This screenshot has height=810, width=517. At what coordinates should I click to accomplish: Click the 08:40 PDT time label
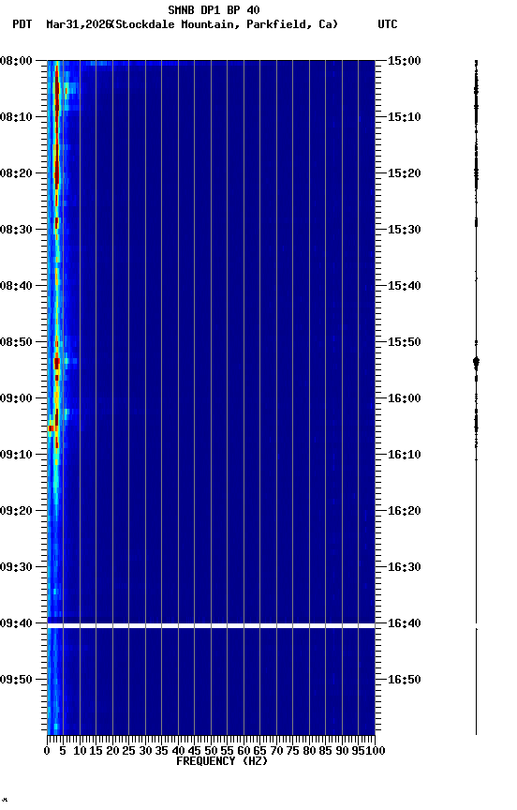pyautogui.click(x=16, y=286)
